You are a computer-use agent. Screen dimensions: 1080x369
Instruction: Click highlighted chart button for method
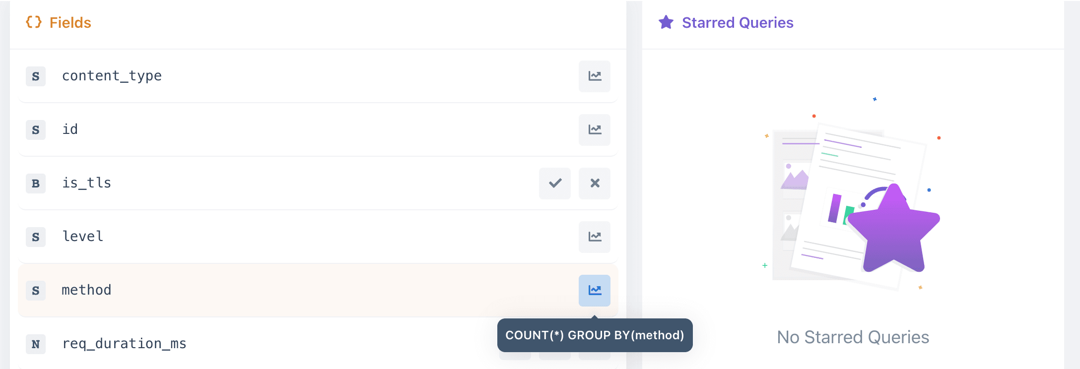click(595, 291)
